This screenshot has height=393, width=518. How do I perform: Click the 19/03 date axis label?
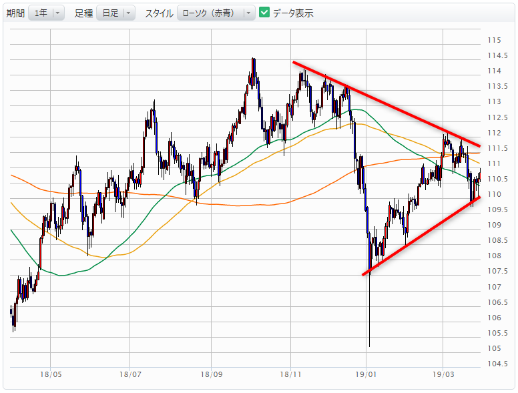(443, 374)
